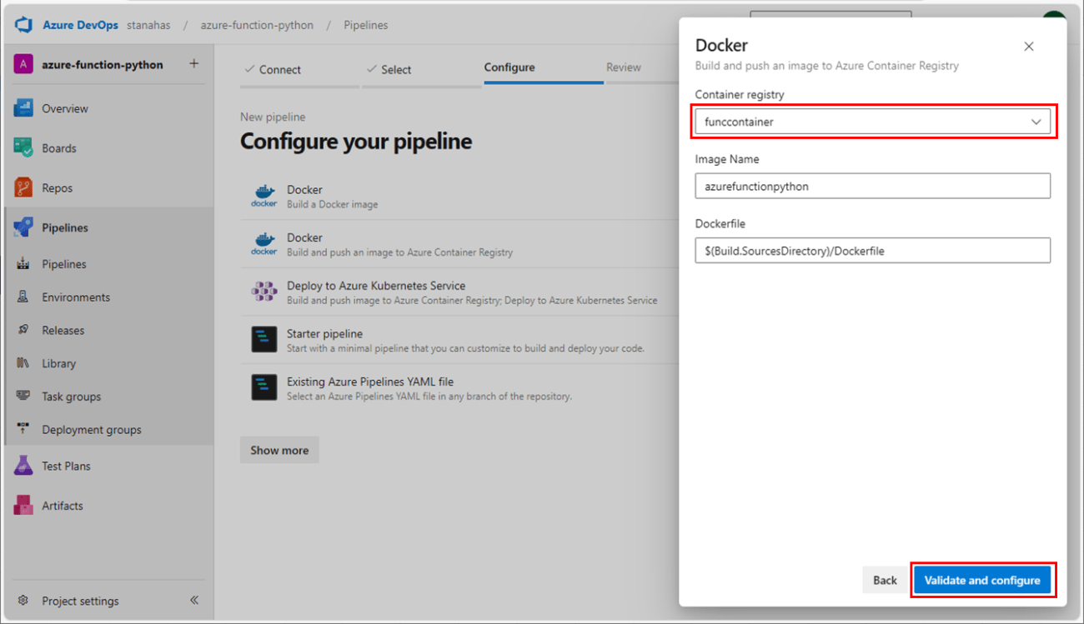
Task: Open the Repos sidebar icon
Action: 23,188
